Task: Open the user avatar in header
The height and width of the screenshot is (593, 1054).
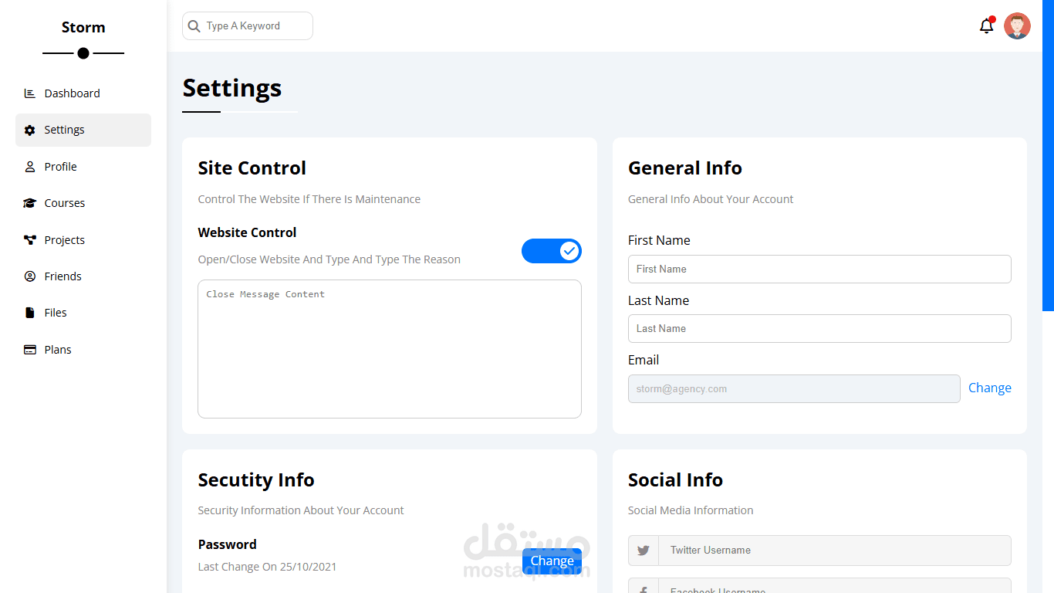Action: (1017, 26)
